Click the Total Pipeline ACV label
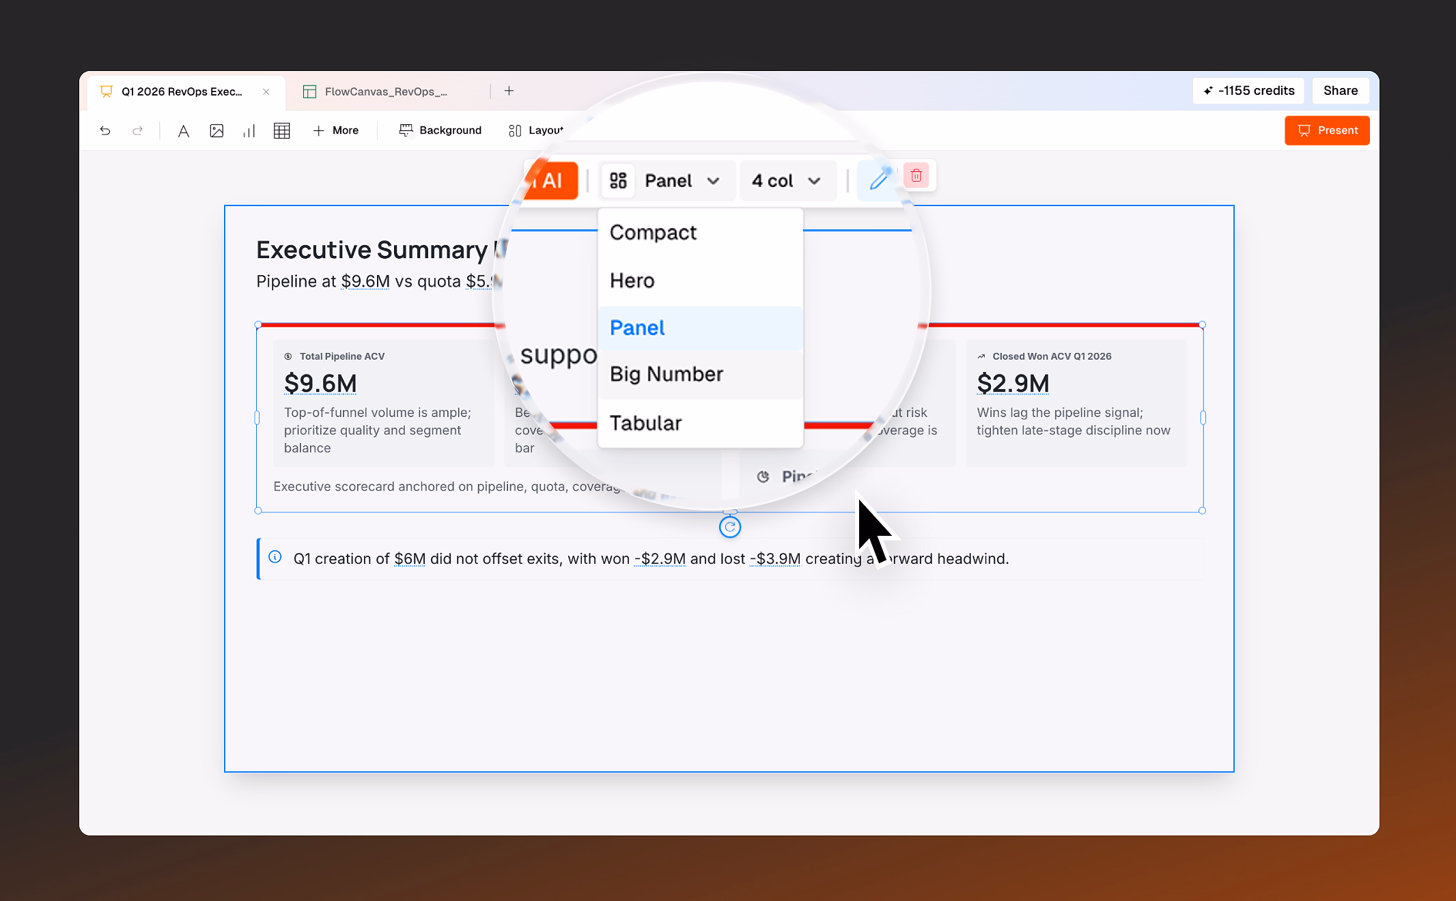 [342, 356]
